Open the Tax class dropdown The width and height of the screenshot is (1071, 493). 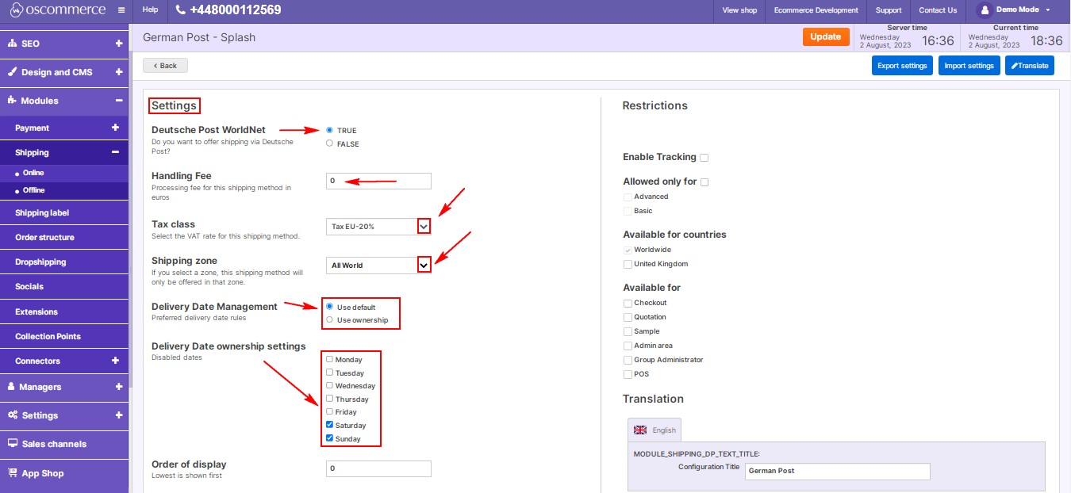(x=378, y=227)
